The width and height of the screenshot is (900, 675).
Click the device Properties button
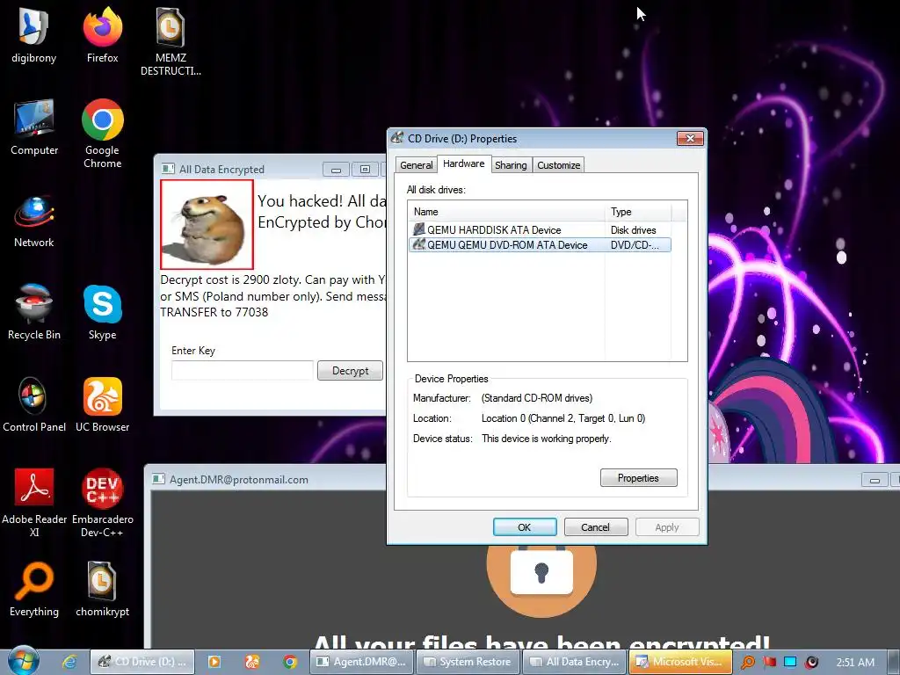[638, 478]
